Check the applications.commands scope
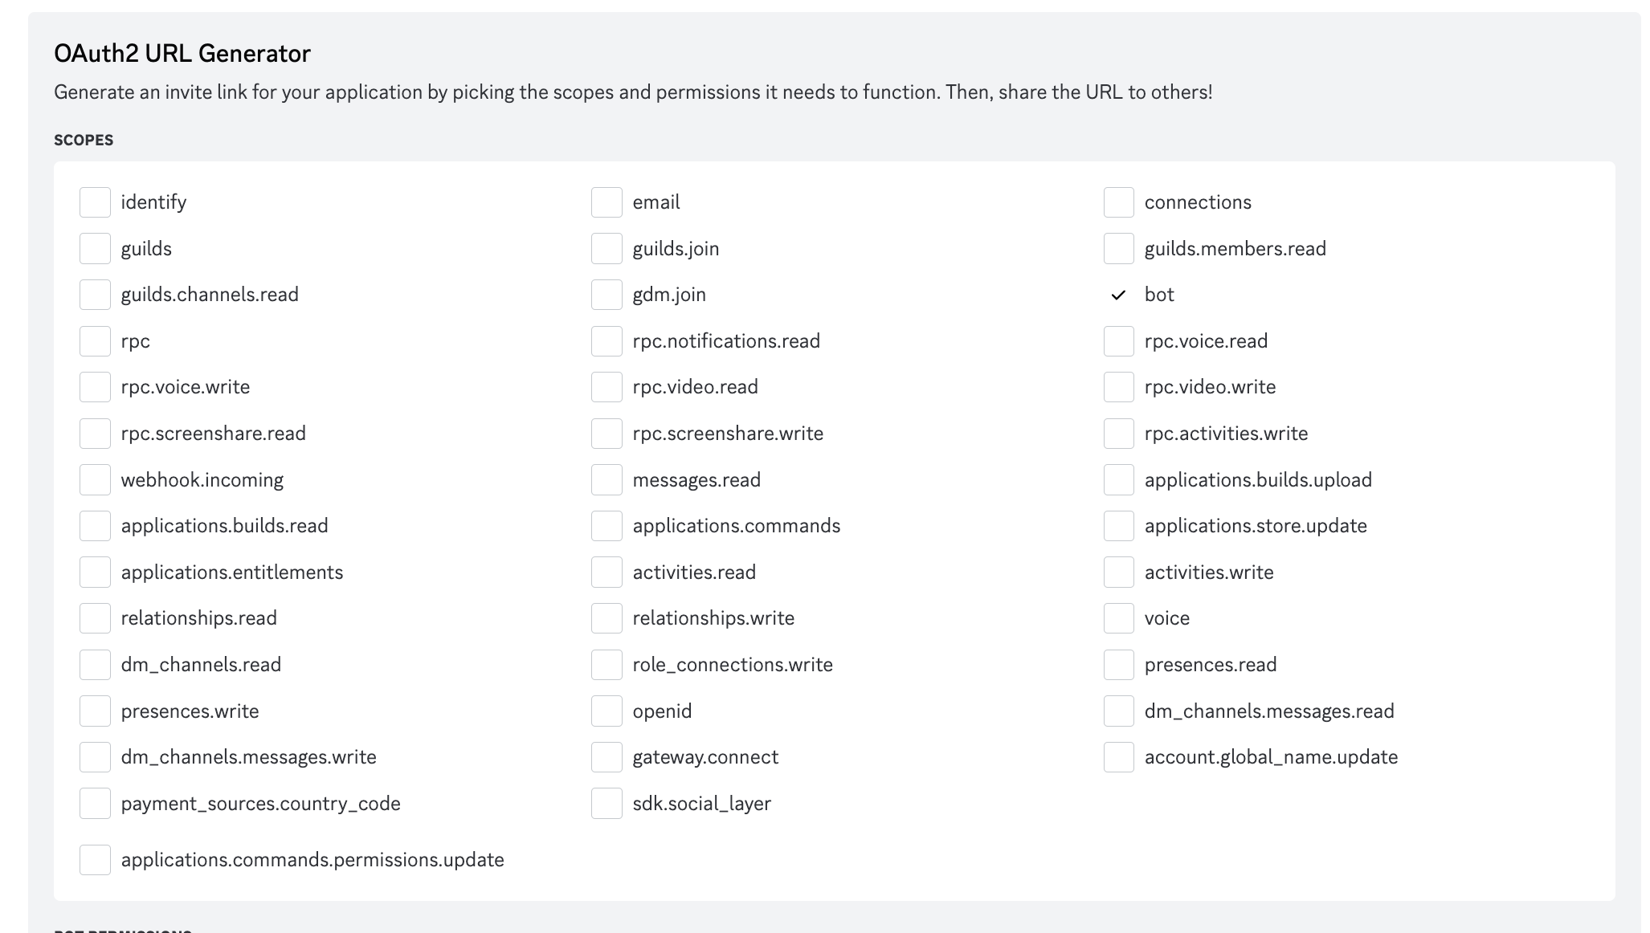1650x933 pixels. tap(606, 526)
